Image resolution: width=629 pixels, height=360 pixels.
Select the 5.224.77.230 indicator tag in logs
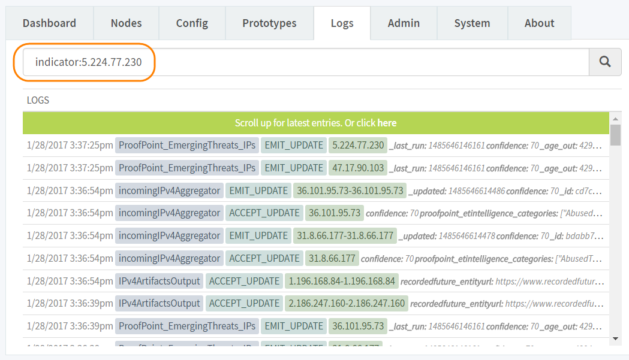click(358, 145)
